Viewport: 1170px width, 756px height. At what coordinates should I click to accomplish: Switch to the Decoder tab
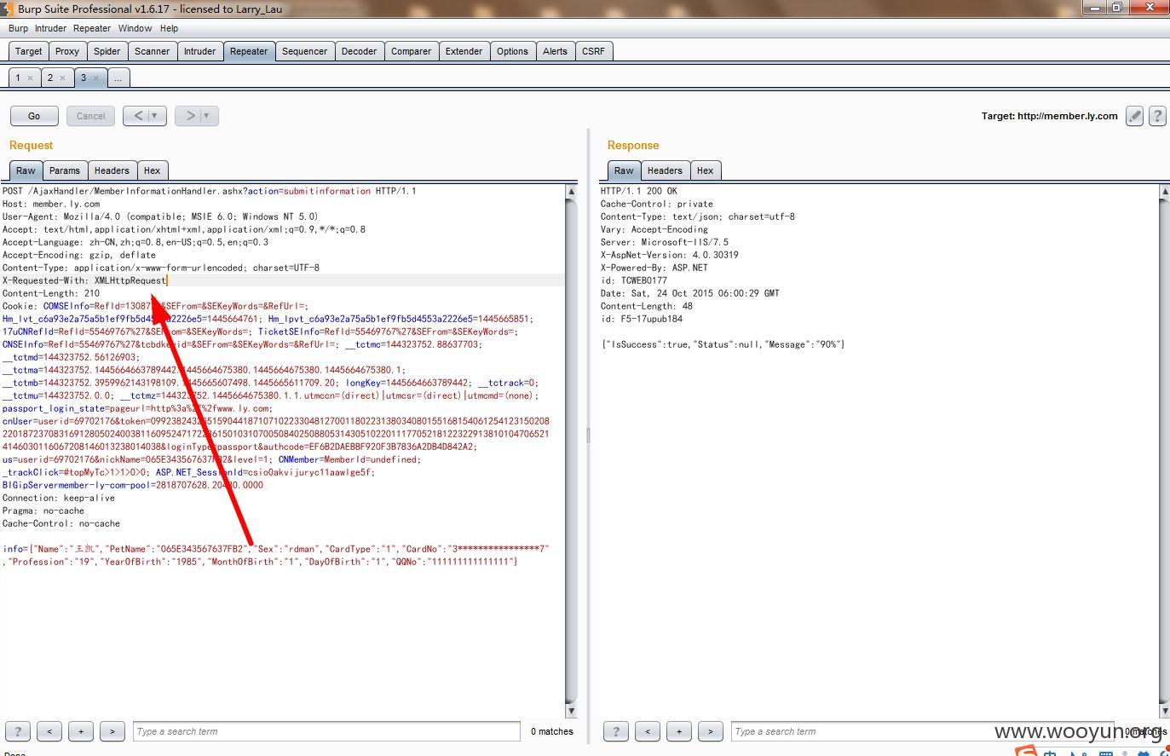(359, 51)
